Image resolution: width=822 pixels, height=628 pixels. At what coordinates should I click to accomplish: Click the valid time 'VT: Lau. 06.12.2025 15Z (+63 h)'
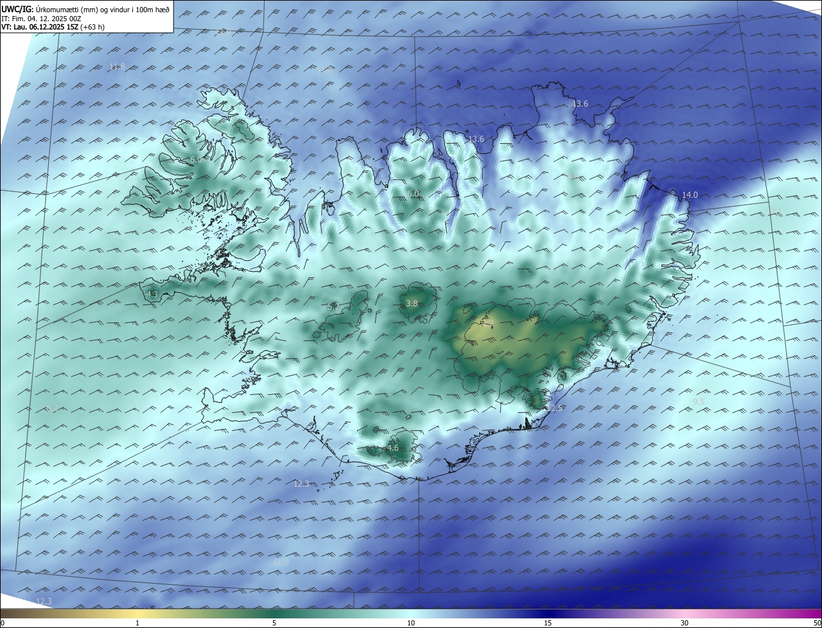tap(53, 27)
